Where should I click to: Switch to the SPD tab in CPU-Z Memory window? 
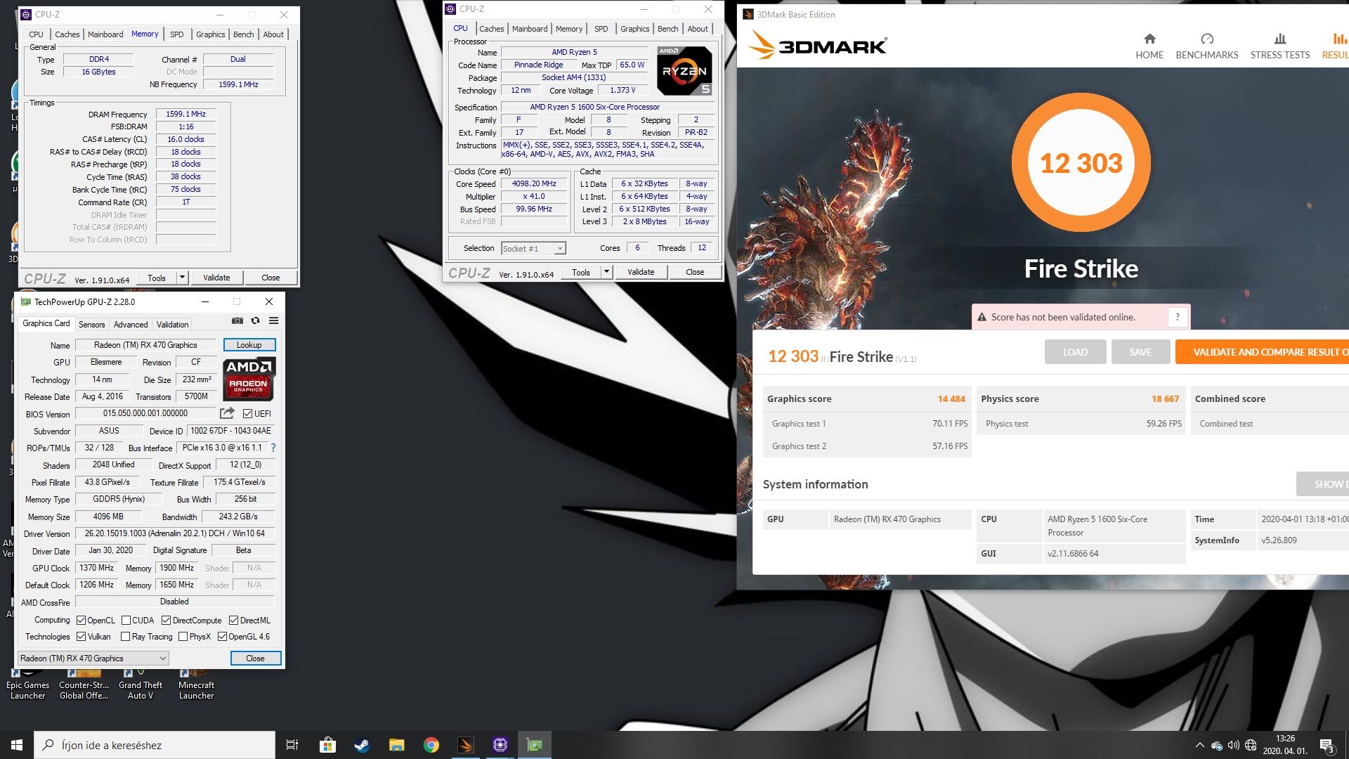pos(176,34)
